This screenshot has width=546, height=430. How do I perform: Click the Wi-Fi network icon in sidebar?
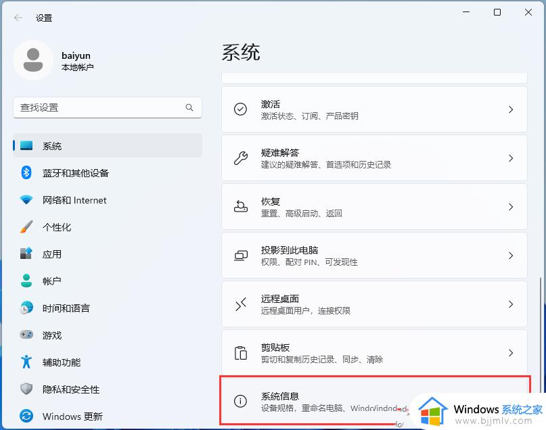pyautogui.click(x=26, y=199)
